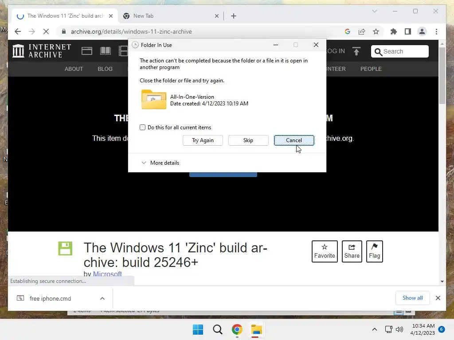Click the taskbar volume icon
The width and height of the screenshot is (454, 340).
[399, 329]
